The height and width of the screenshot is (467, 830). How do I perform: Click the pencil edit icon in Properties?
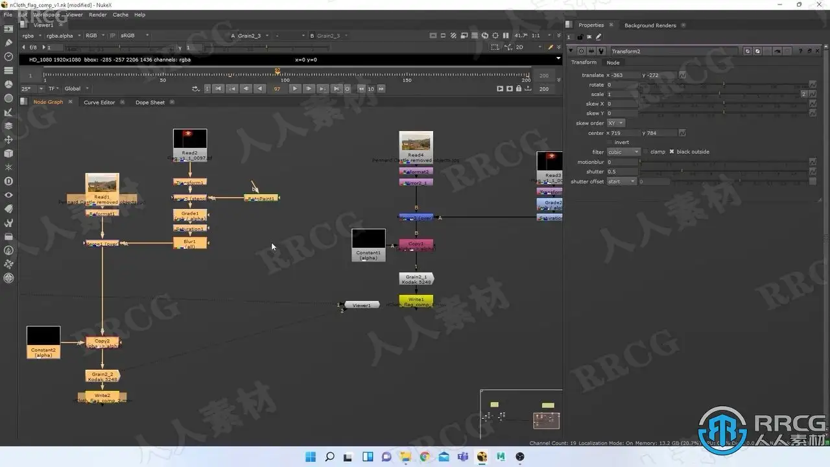599,37
